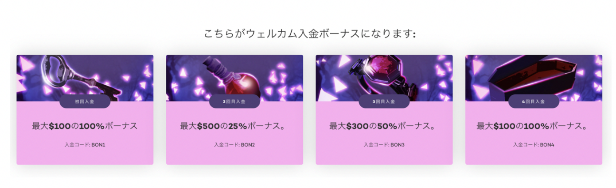Viewport: 616px width, 188px height.
Task: Click the pink area of the BON2 card
Action: click(234, 157)
